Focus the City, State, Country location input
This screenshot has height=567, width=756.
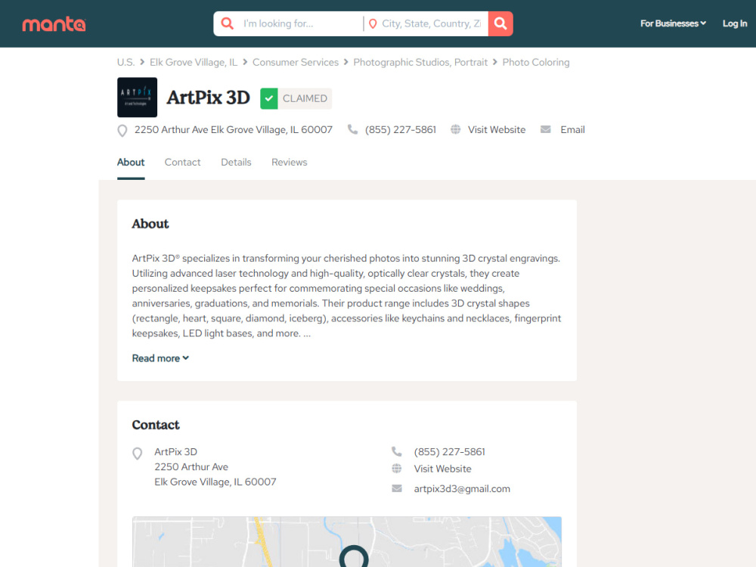432,23
